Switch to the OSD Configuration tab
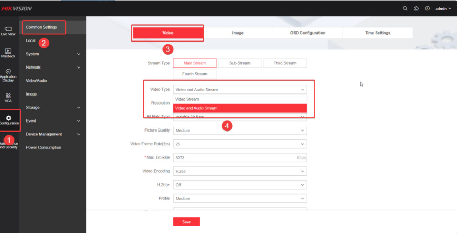Viewport: 457px width, 235px height. tap(308, 33)
